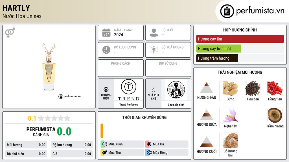Click the Hương cay ấm accord bar

(x=240, y=39)
